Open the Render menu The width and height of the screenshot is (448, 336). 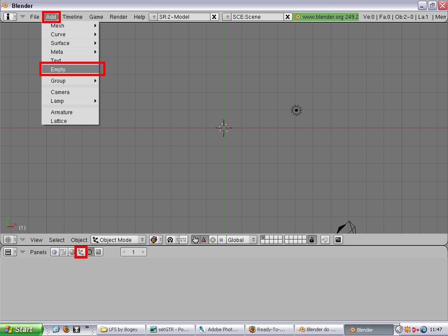119,17
